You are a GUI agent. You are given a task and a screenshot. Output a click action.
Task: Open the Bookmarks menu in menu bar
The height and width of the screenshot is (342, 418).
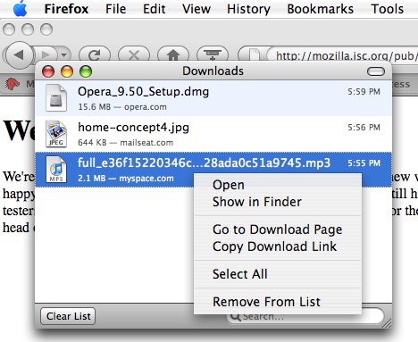320,9
